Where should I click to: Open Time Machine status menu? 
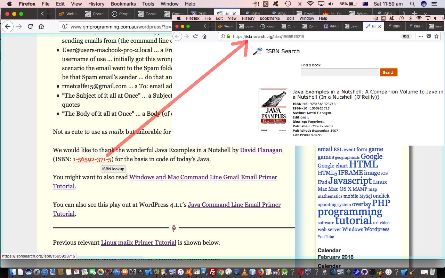tap(288, 4)
